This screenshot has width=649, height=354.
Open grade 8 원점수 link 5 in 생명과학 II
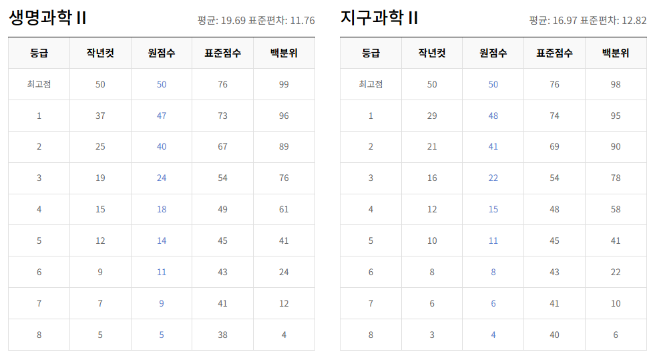(162, 335)
